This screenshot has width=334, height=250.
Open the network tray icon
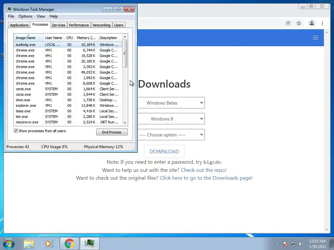pyautogui.click(x=293, y=244)
